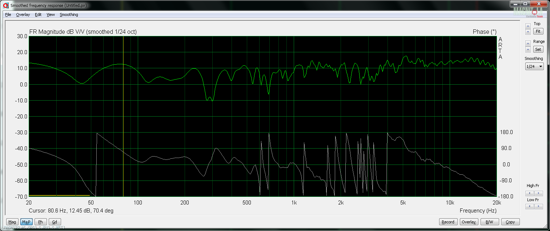The width and height of the screenshot is (550, 231).
Task: Toggle the M+P magnitude and phase view
Action: tap(26, 222)
